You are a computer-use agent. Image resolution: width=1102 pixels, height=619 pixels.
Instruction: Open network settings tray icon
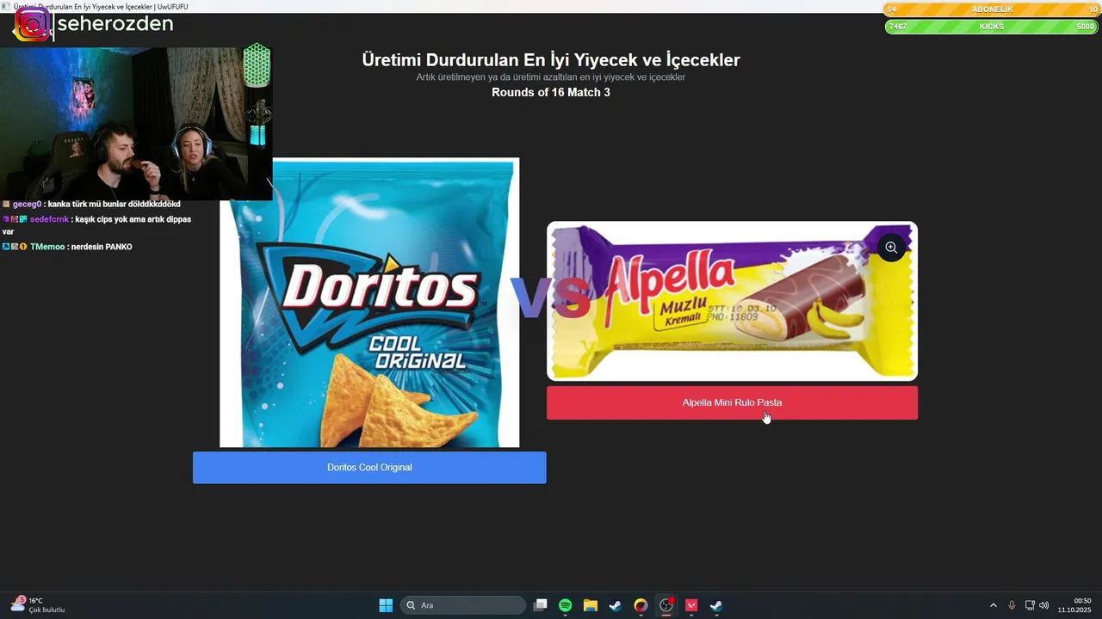(1030, 605)
